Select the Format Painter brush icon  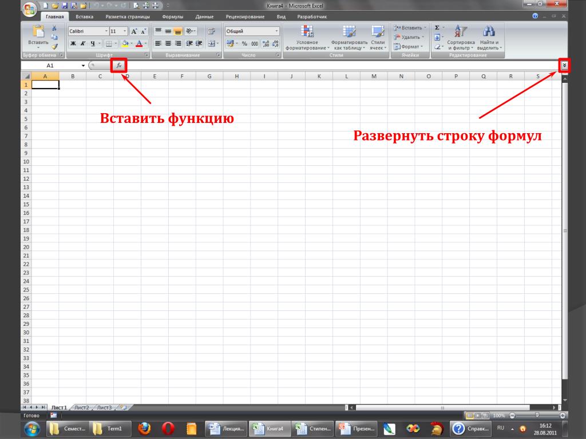coord(54,46)
